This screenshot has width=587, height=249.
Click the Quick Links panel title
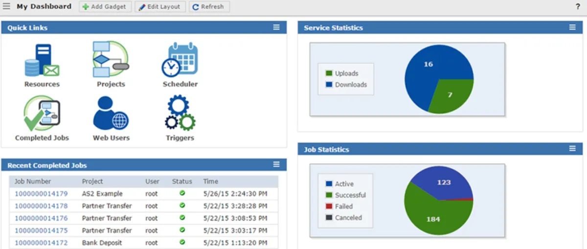coord(27,28)
